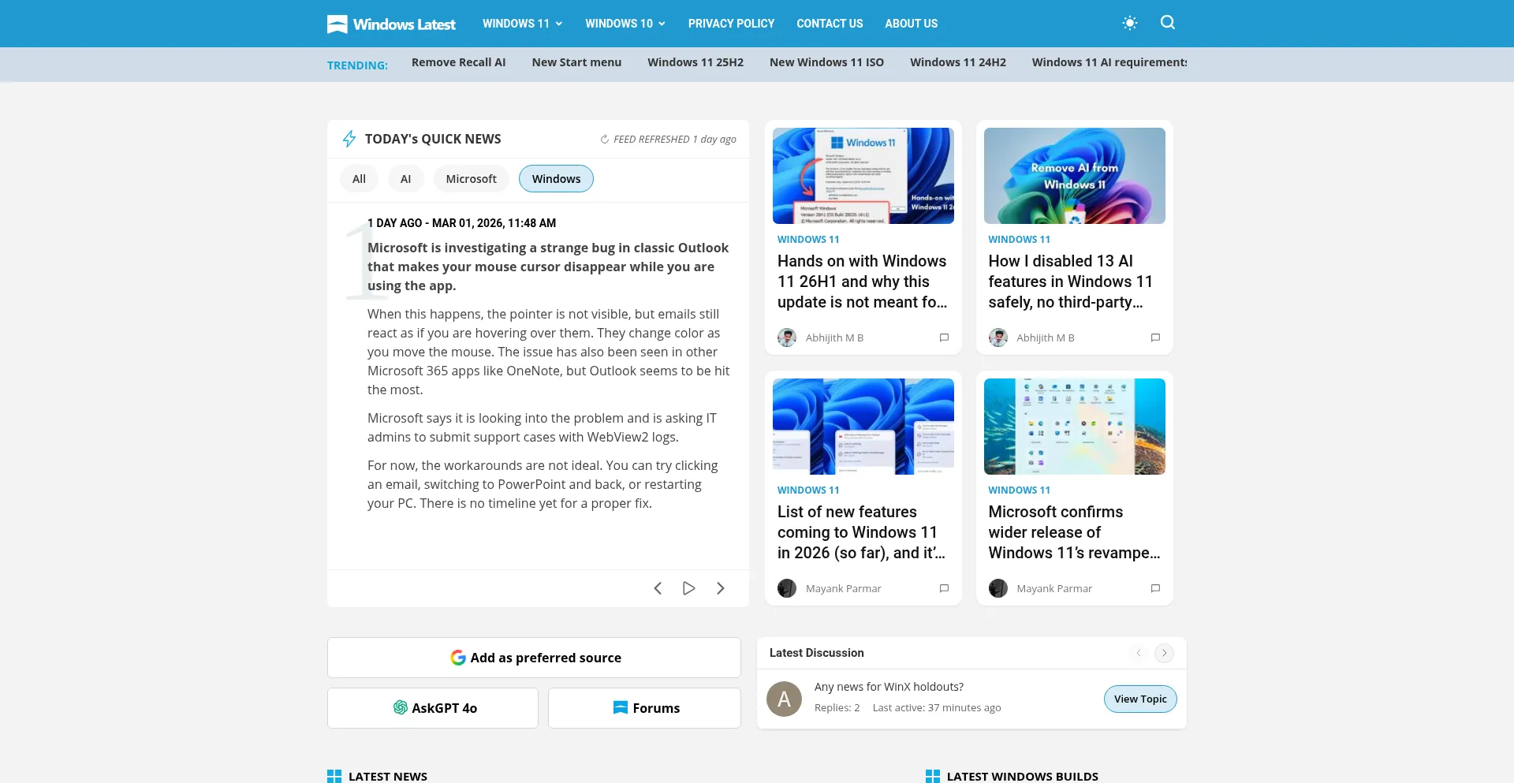The width and height of the screenshot is (1514, 783).
Task: Go to previous quick news item
Action: pos(658,588)
